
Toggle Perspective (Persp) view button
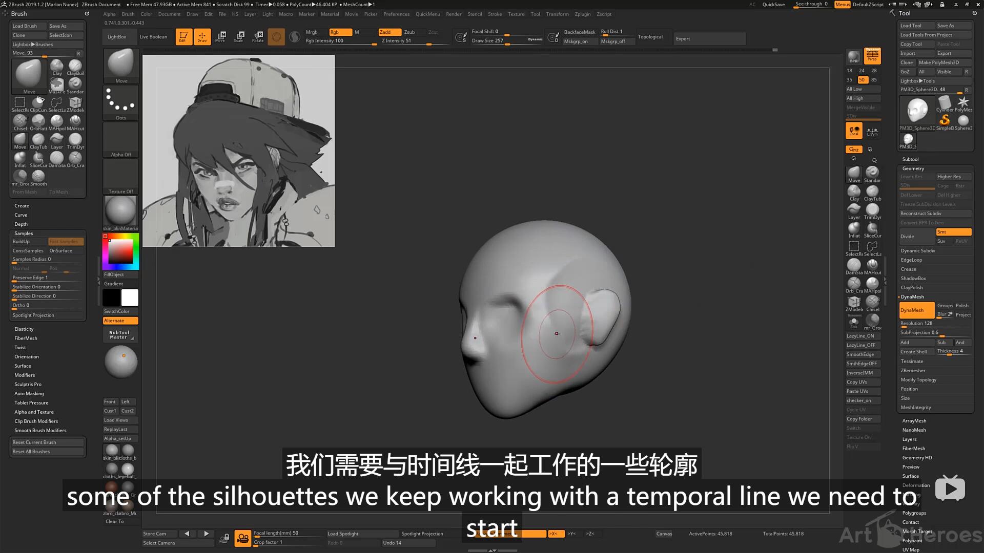pos(872,56)
